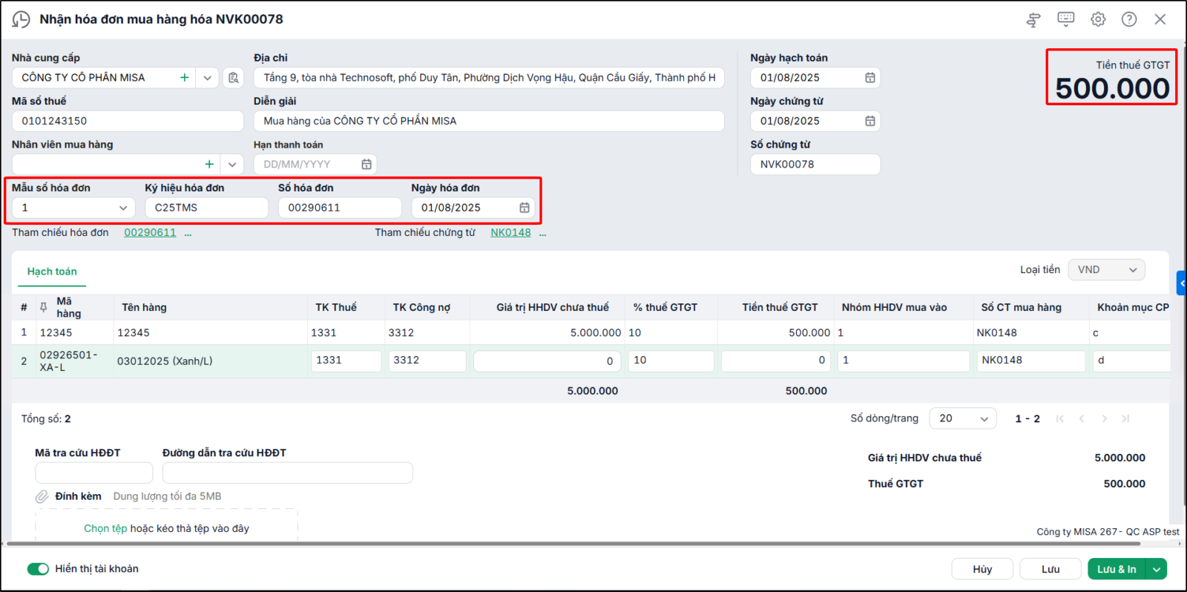Click item name 03012025 (Xanh/L)

coord(165,361)
